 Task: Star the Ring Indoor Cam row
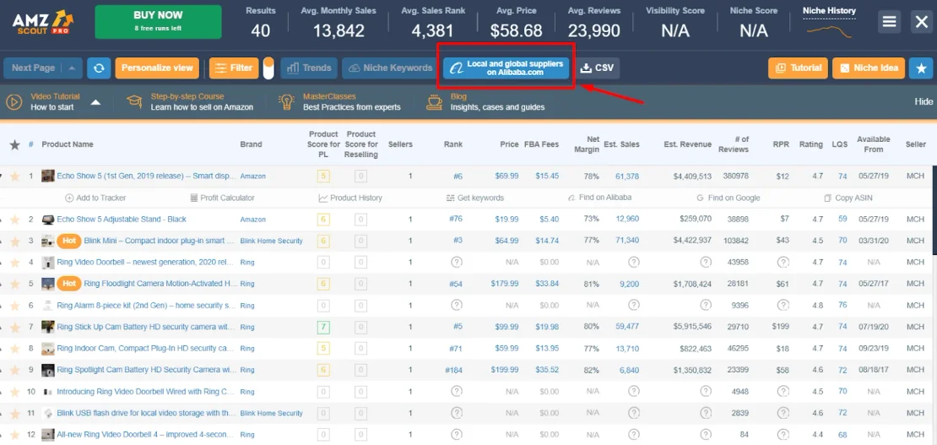15,349
